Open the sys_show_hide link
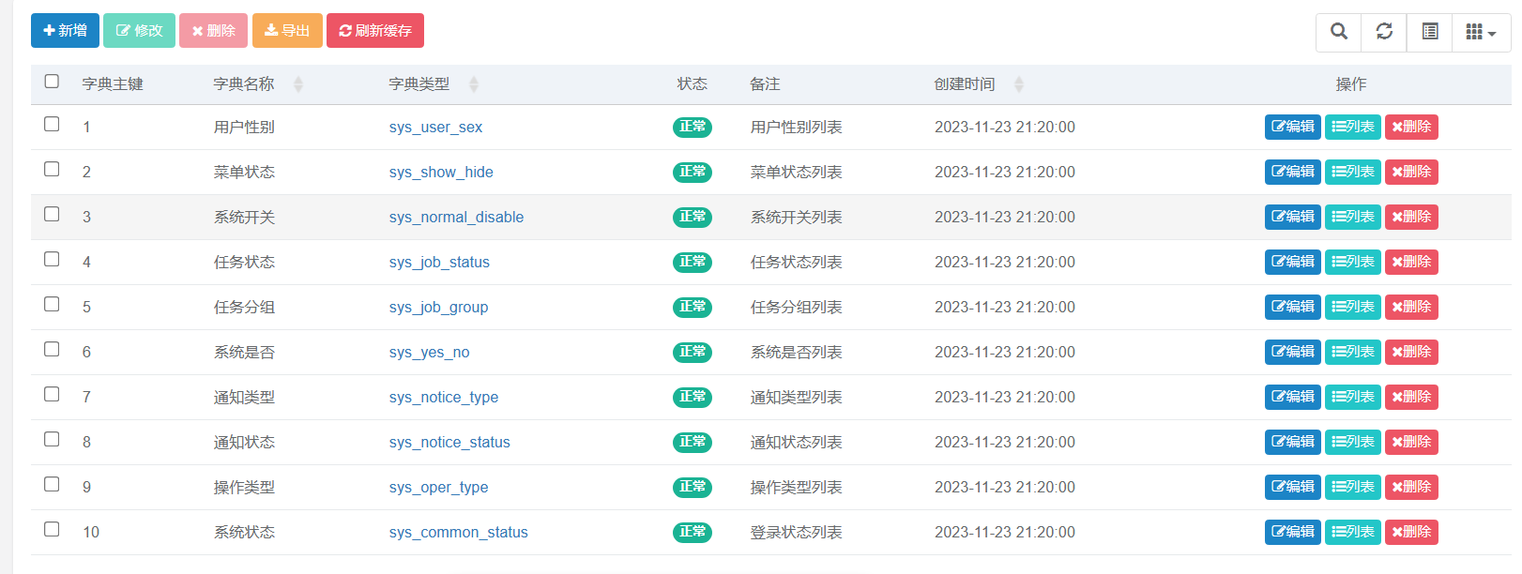The width and height of the screenshot is (1522, 574). [441, 172]
